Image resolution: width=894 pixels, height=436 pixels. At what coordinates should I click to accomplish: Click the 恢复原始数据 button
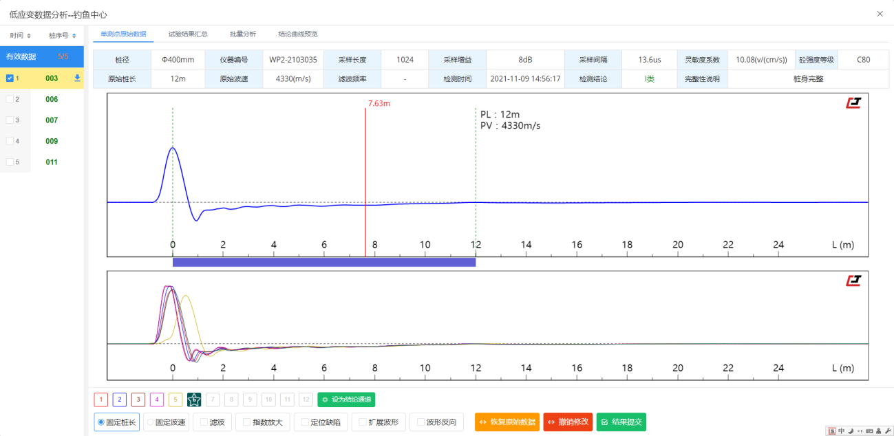click(507, 422)
